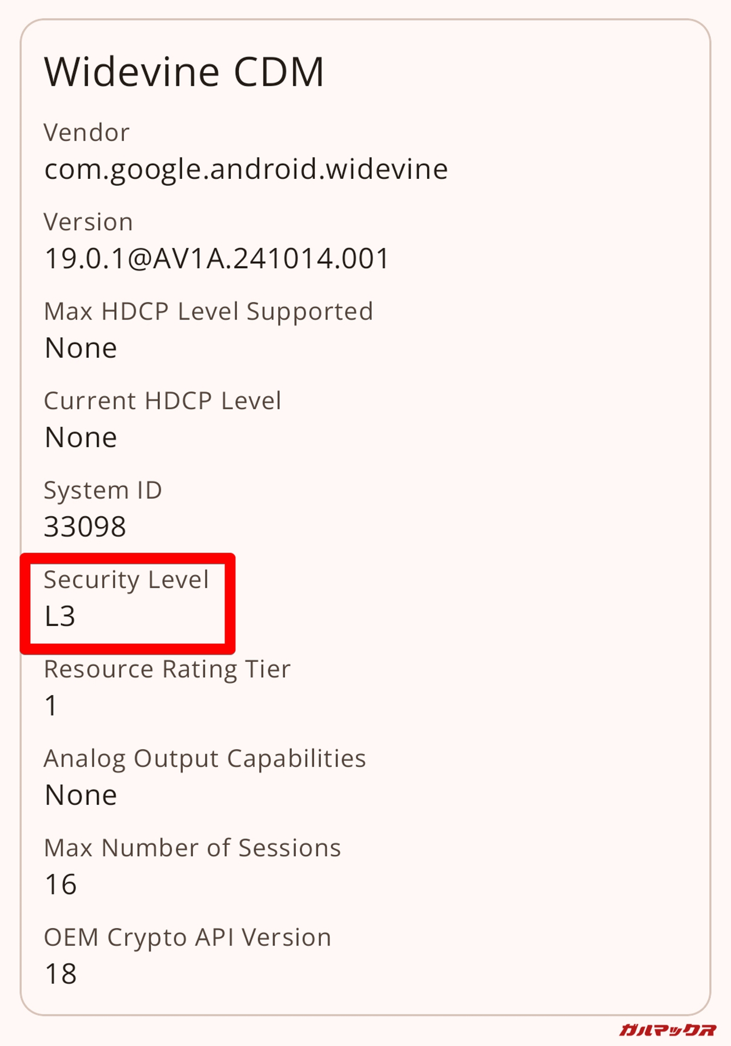Select the System ID label
This screenshot has width=731, height=1046.
103,490
